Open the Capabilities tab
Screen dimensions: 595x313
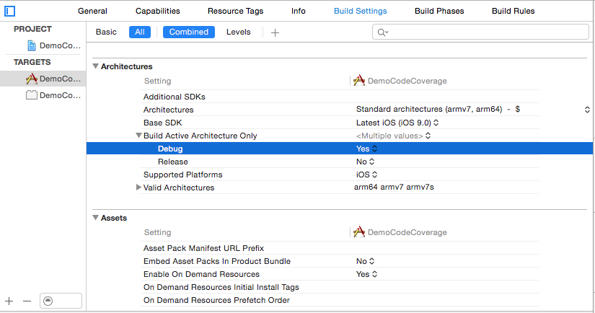tap(157, 11)
